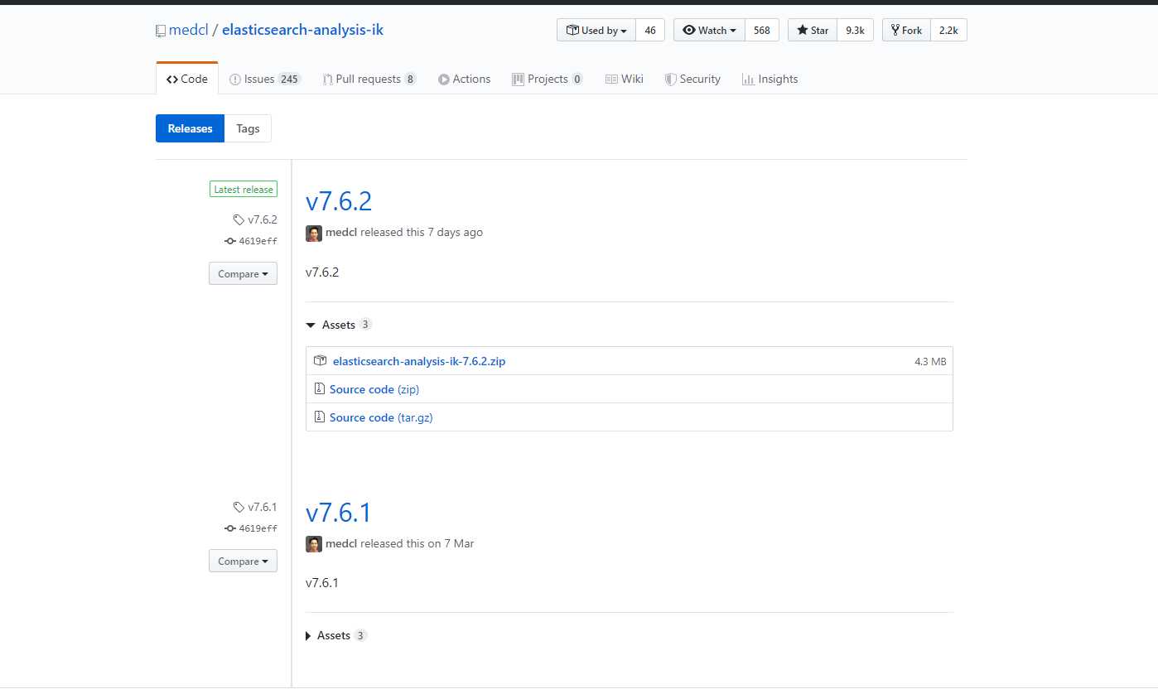Switch to the Pull requests tab
Screen dimensions: 1158x694
coord(369,79)
